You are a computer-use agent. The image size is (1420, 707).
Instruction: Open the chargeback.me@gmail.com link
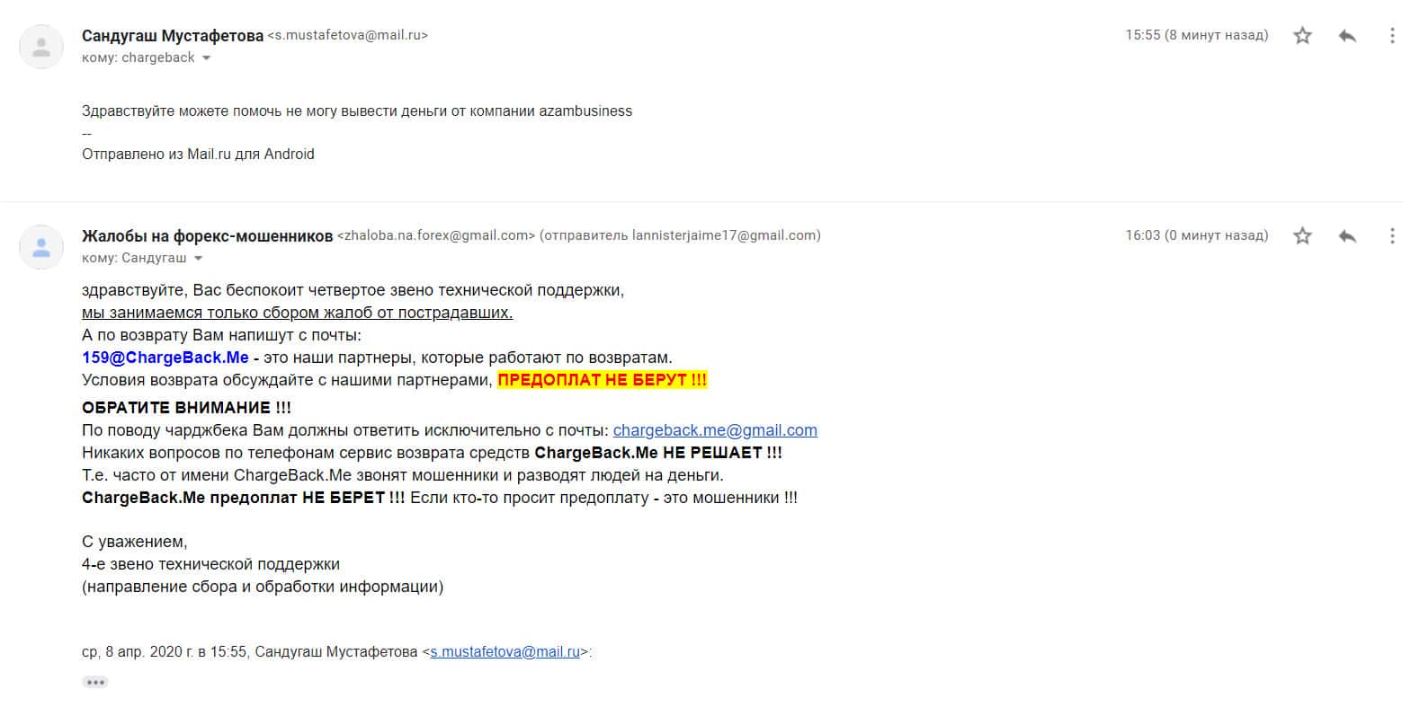pos(715,430)
